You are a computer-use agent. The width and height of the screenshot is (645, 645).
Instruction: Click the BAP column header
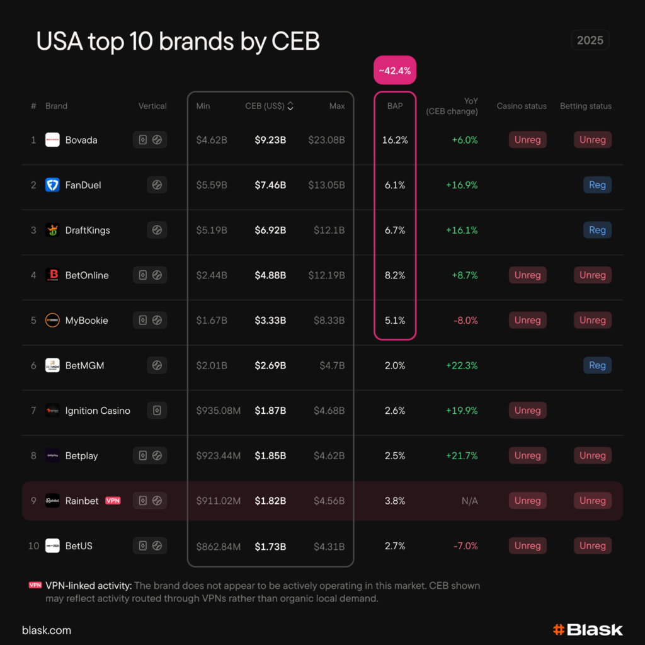(x=395, y=106)
